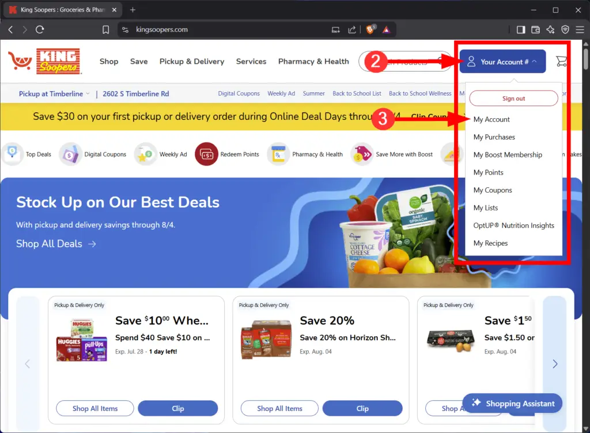Screen dimensions: 590x433
Task: Shop All Items for Huggies offer
Action: (95, 409)
